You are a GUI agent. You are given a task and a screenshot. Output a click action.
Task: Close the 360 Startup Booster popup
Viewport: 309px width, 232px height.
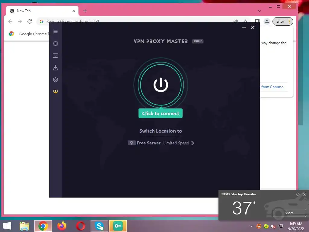304,194
